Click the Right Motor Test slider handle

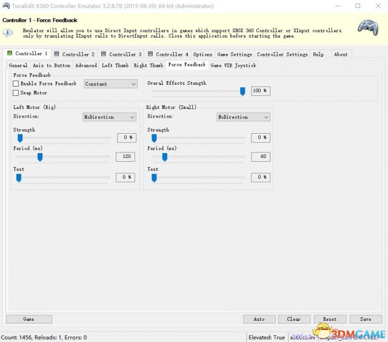(154, 178)
